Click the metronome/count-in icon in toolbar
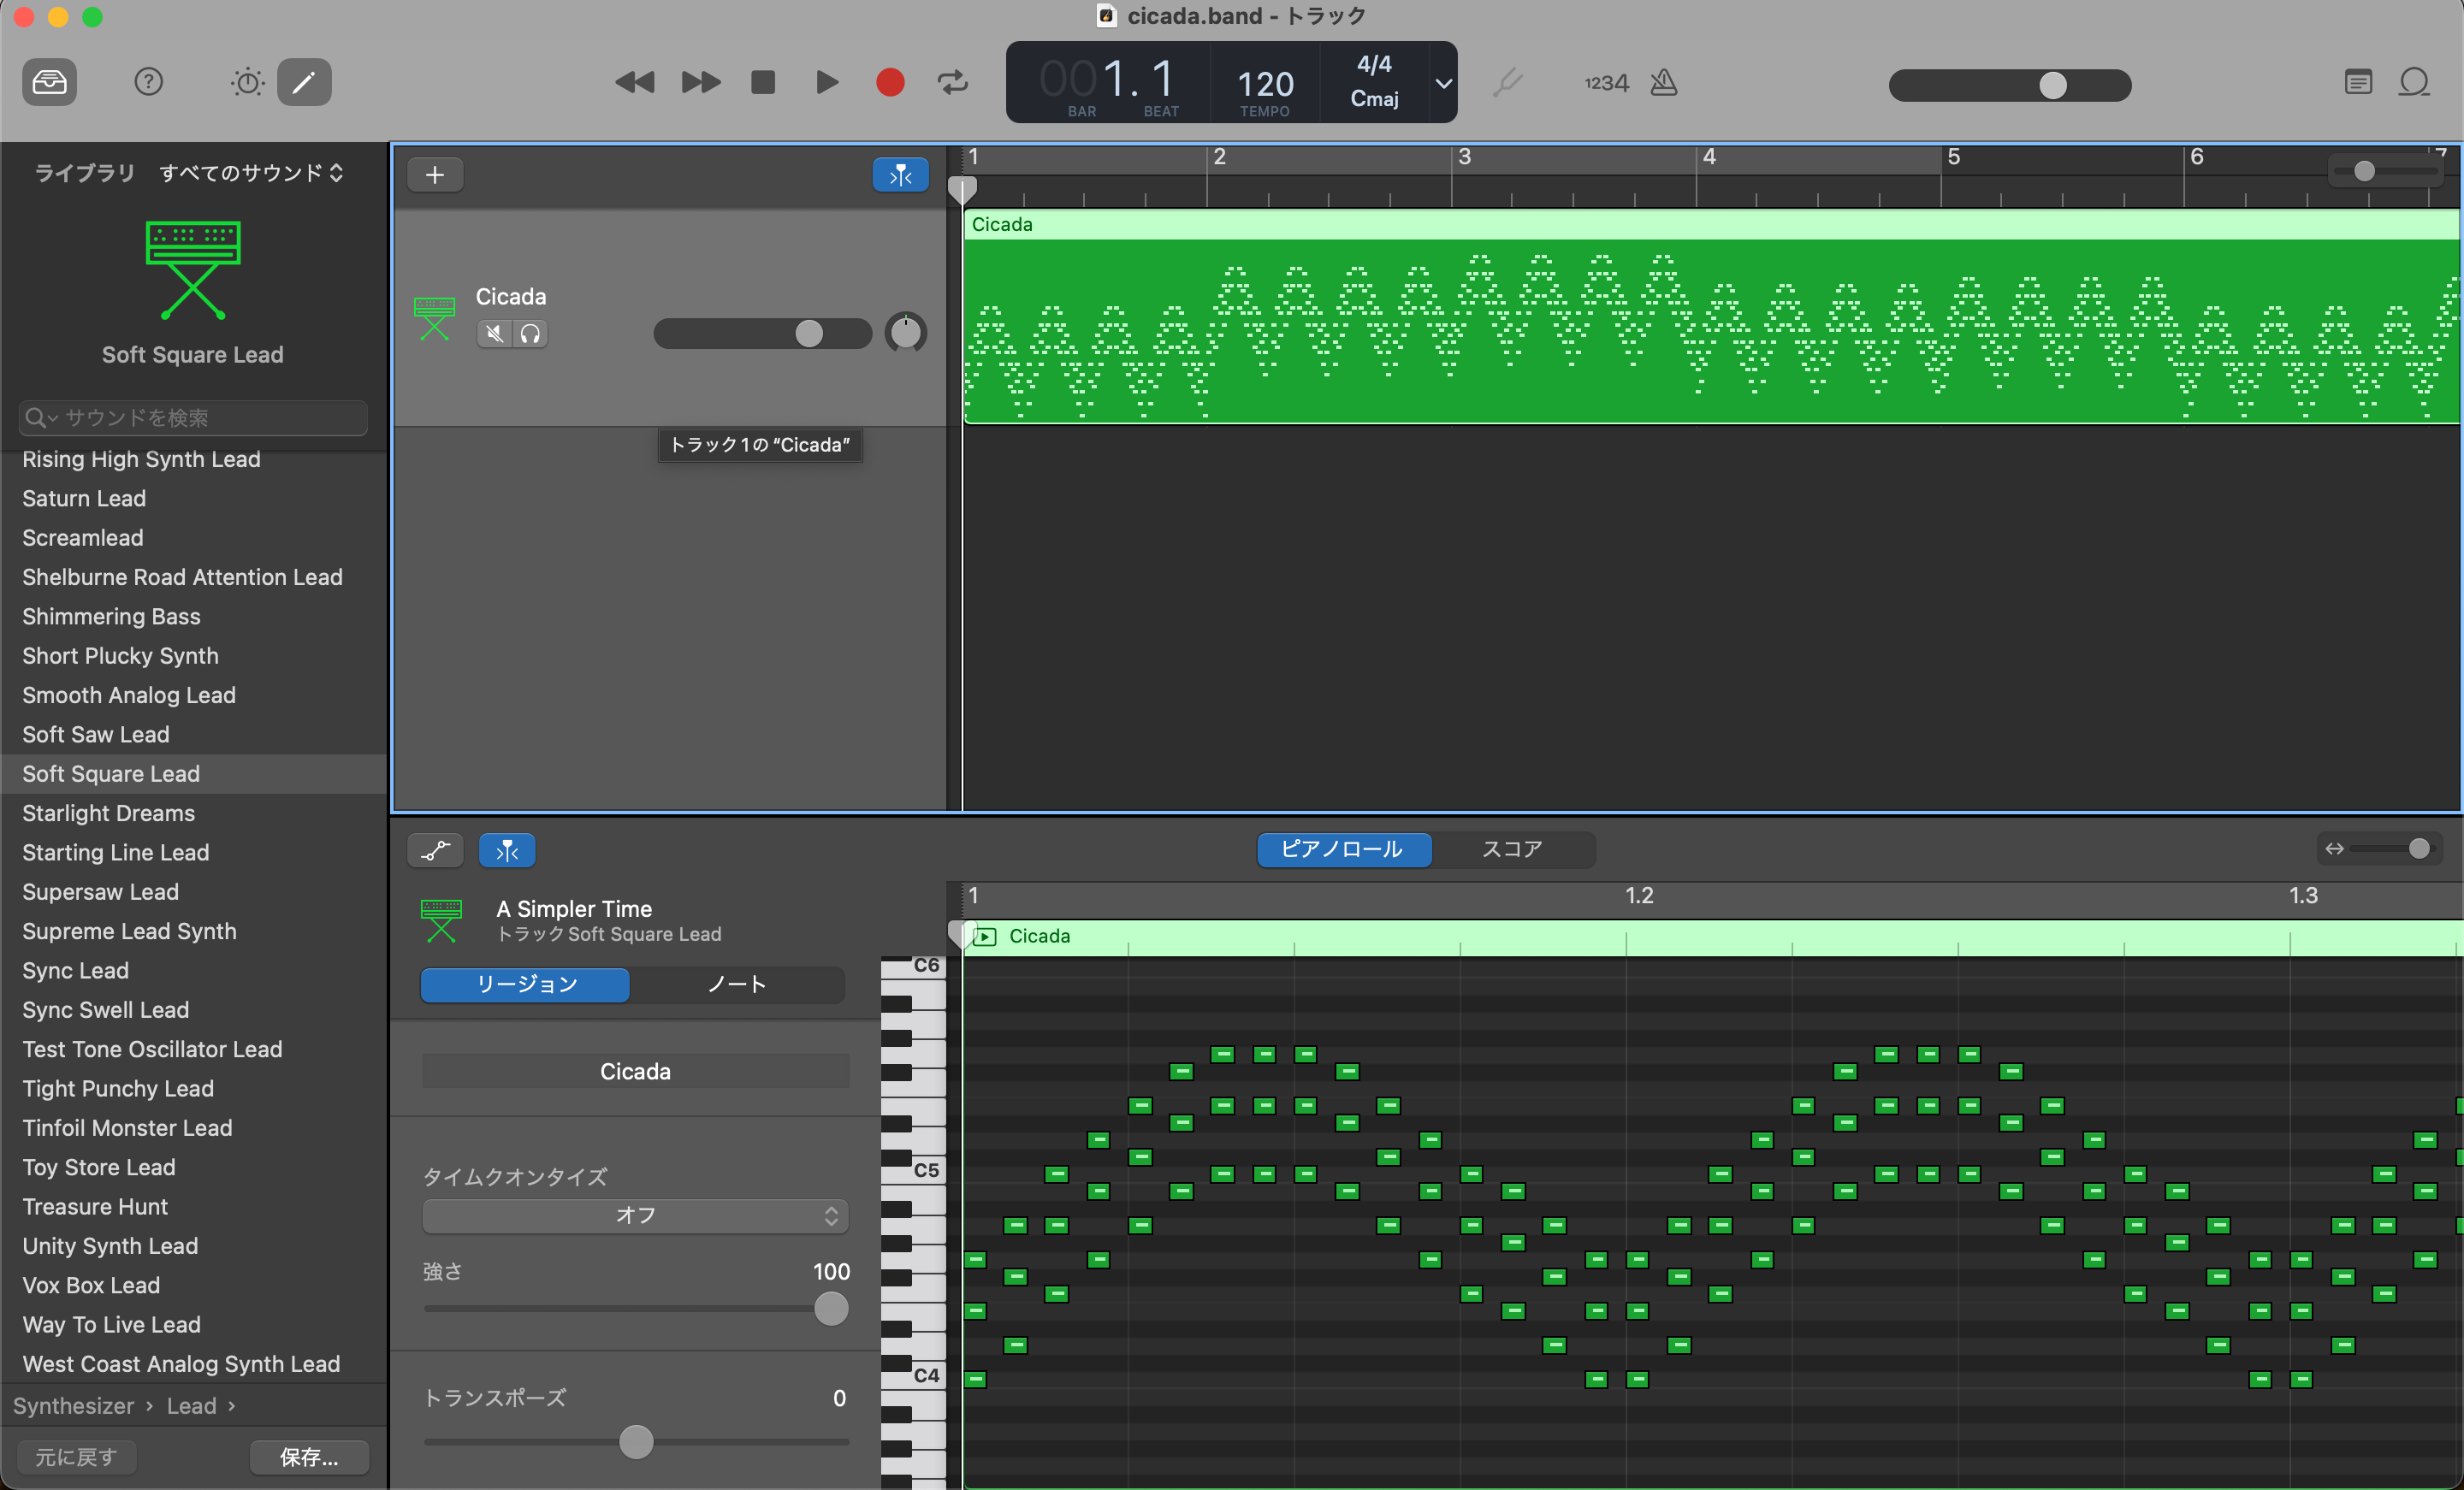 (1667, 83)
